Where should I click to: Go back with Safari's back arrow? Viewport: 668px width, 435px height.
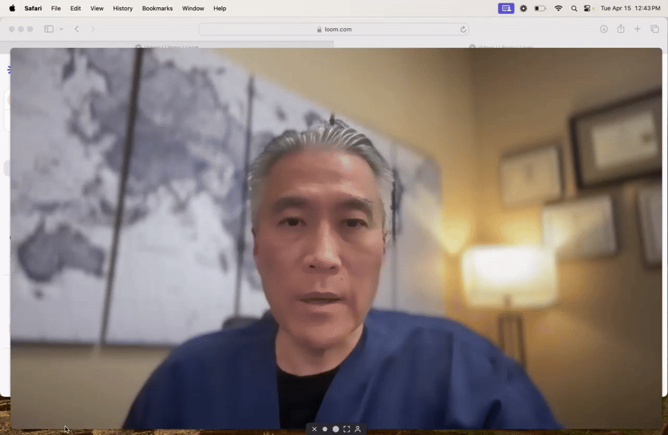point(77,29)
